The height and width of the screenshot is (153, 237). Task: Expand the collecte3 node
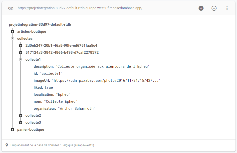[21, 122]
